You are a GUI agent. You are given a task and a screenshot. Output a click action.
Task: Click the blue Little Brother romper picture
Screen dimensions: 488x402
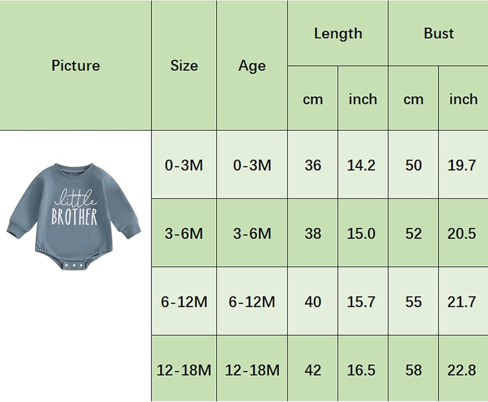pos(74,217)
